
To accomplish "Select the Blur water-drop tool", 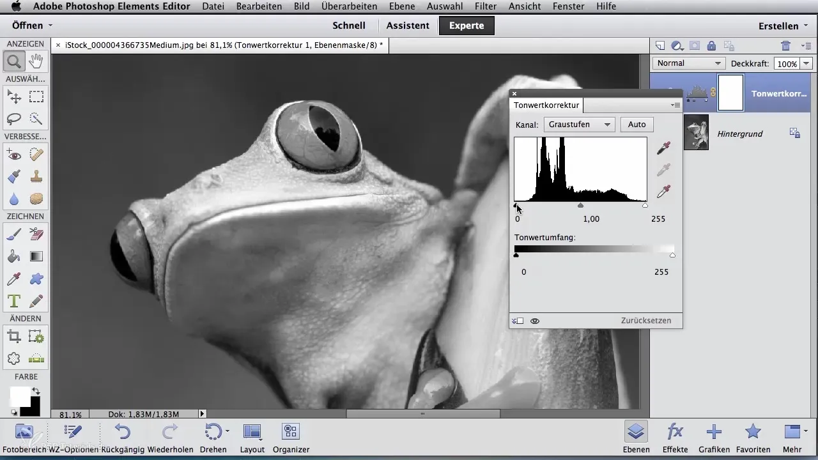I will [x=13, y=199].
